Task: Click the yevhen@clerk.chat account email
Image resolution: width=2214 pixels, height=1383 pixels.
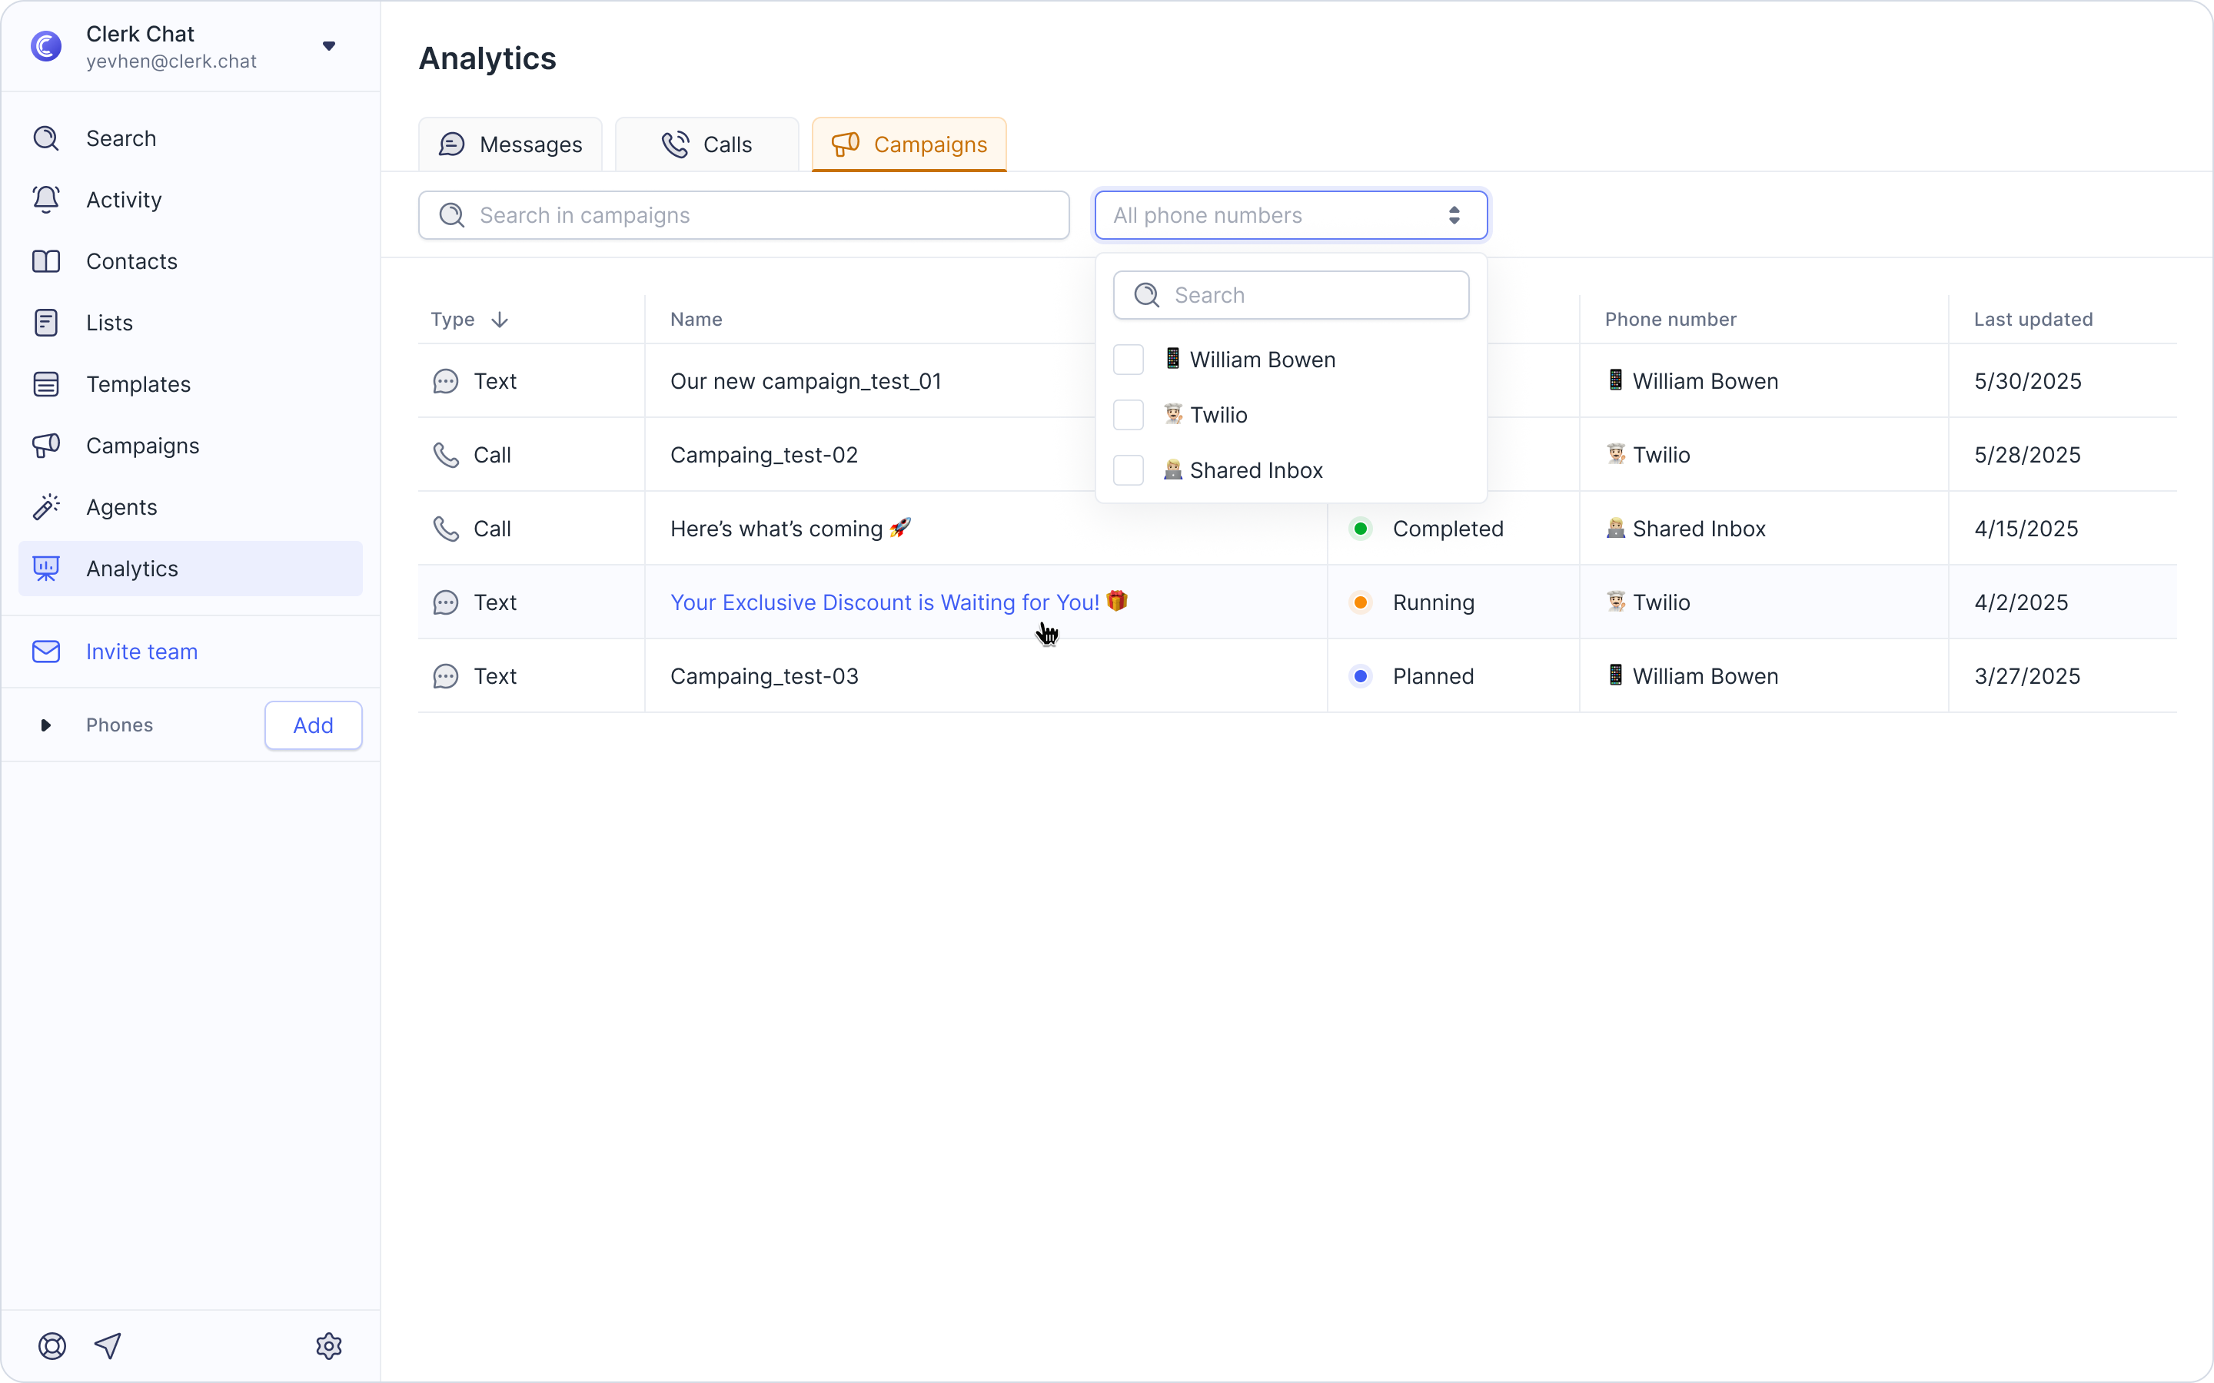Action: coord(171,61)
